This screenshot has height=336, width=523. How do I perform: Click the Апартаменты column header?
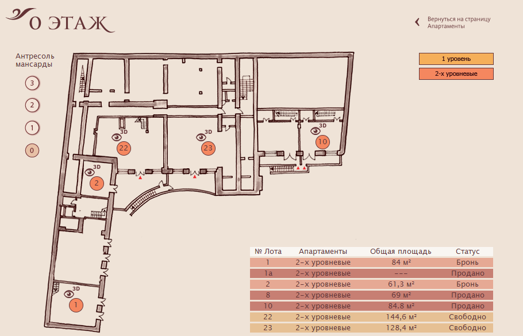[323, 252]
